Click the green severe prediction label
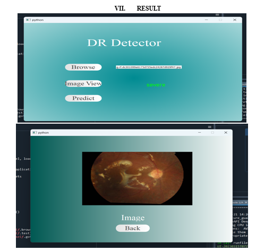This screenshot has width=256, height=251. pyautogui.click(x=156, y=85)
